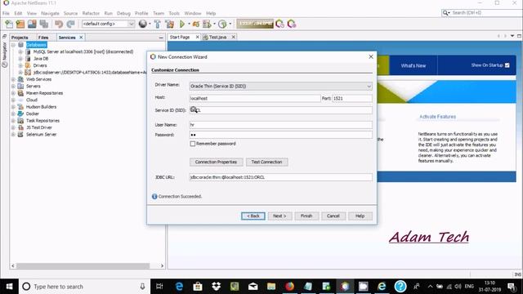
Task: Click the New Project toolbar icon
Action: (20, 24)
